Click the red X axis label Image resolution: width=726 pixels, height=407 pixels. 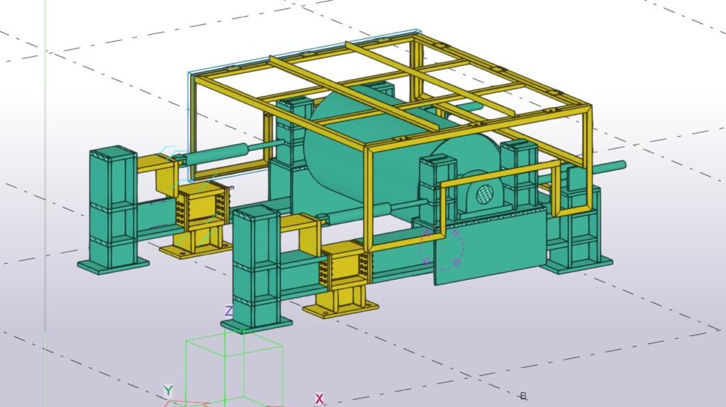[x=320, y=399]
